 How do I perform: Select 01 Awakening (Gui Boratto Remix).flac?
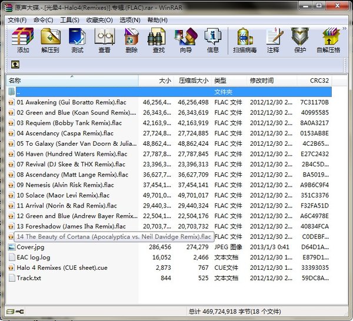169,102
